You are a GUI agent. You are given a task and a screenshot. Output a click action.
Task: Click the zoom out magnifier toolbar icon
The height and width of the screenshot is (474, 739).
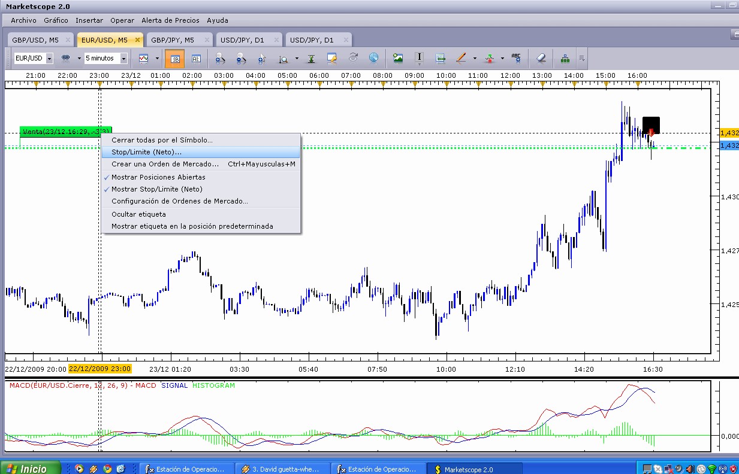241,59
